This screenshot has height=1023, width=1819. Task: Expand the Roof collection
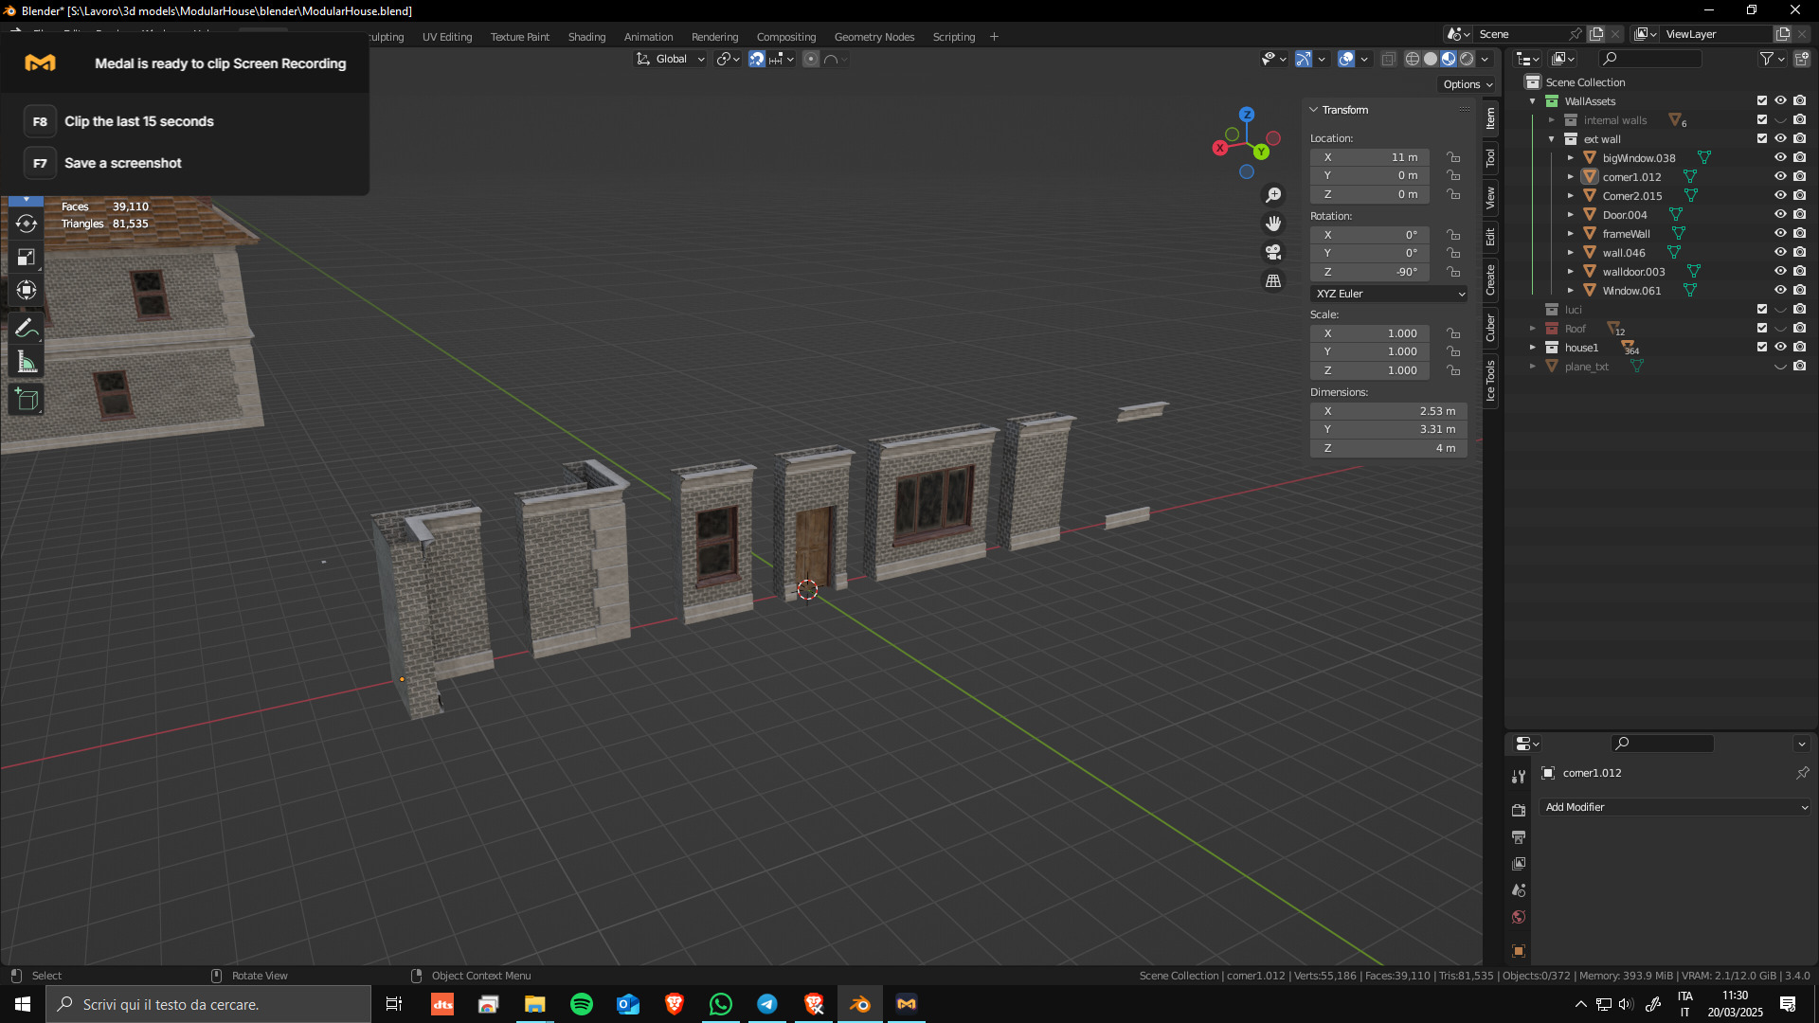point(1532,329)
